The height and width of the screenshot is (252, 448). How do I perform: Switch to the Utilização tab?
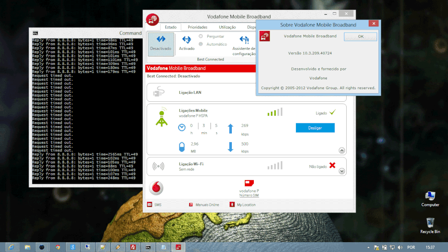227,27
